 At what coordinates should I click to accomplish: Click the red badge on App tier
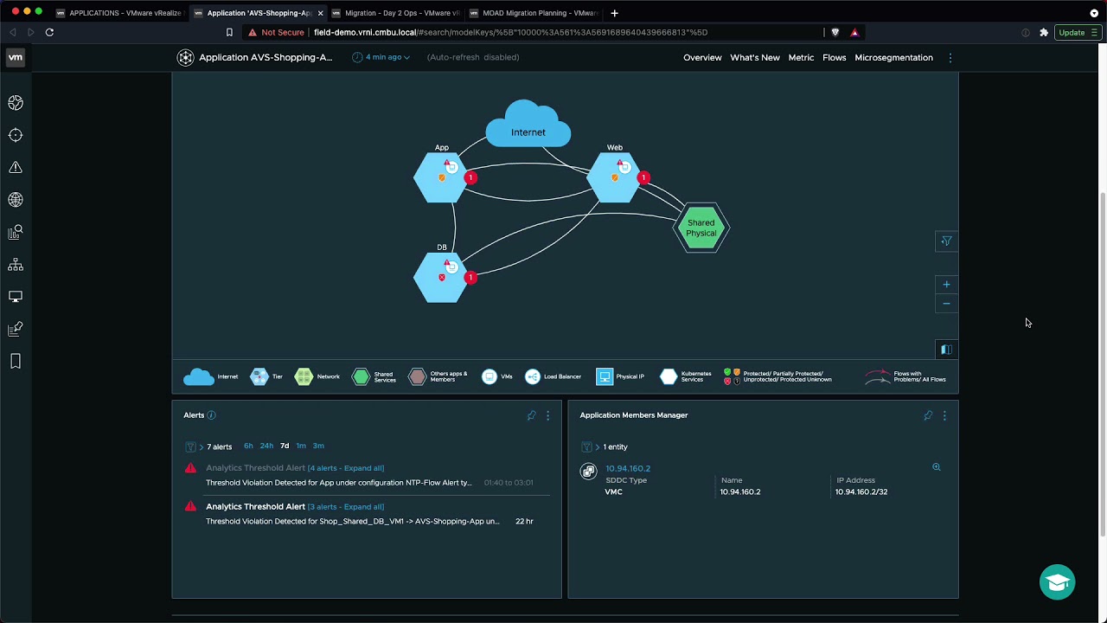(x=470, y=177)
